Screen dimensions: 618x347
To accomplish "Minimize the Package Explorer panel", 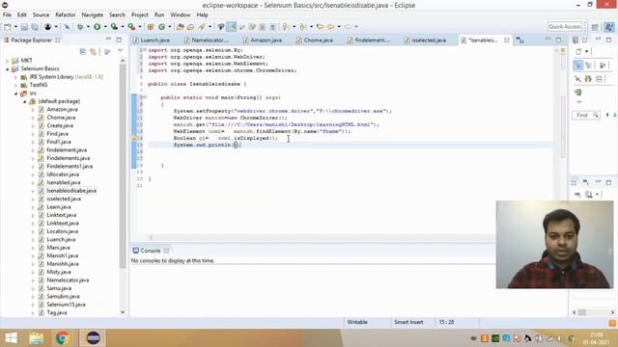I will pyautogui.click(x=108, y=40).
